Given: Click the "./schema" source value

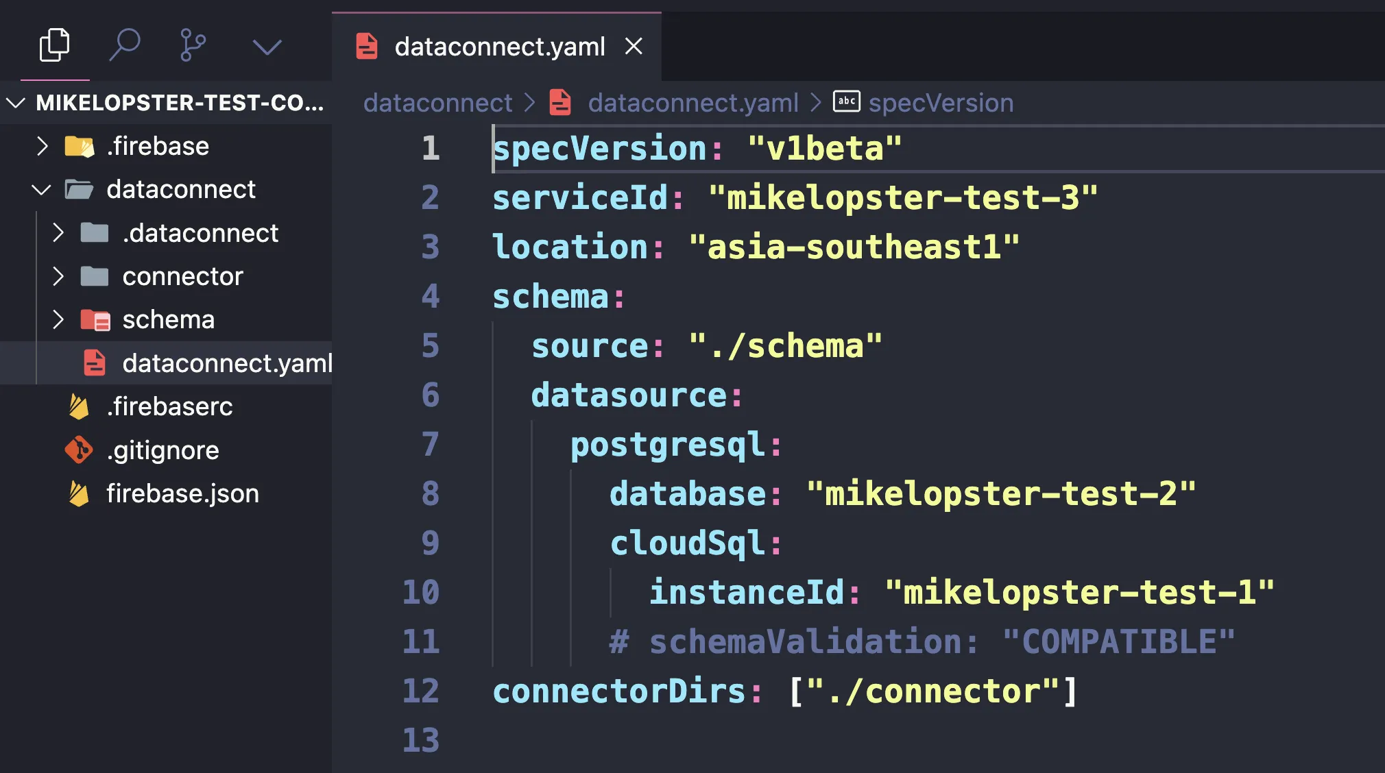Looking at the screenshot, I should pyautogui.click(x=785, y=345).
